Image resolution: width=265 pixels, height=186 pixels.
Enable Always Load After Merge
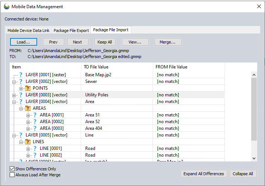tap(12, 175)
